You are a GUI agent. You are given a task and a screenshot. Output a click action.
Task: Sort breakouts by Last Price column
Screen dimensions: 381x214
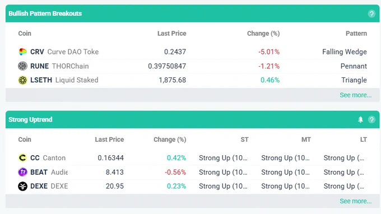[171, 34]
